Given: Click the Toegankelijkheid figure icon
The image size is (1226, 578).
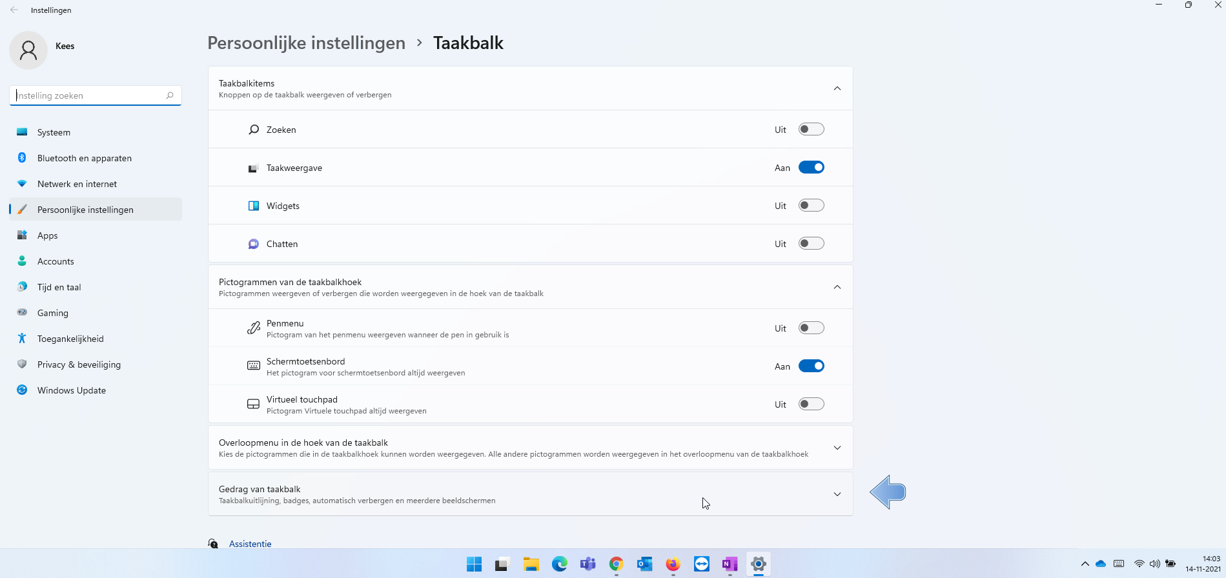Looking at the screenshot, I should click(22, 339).
